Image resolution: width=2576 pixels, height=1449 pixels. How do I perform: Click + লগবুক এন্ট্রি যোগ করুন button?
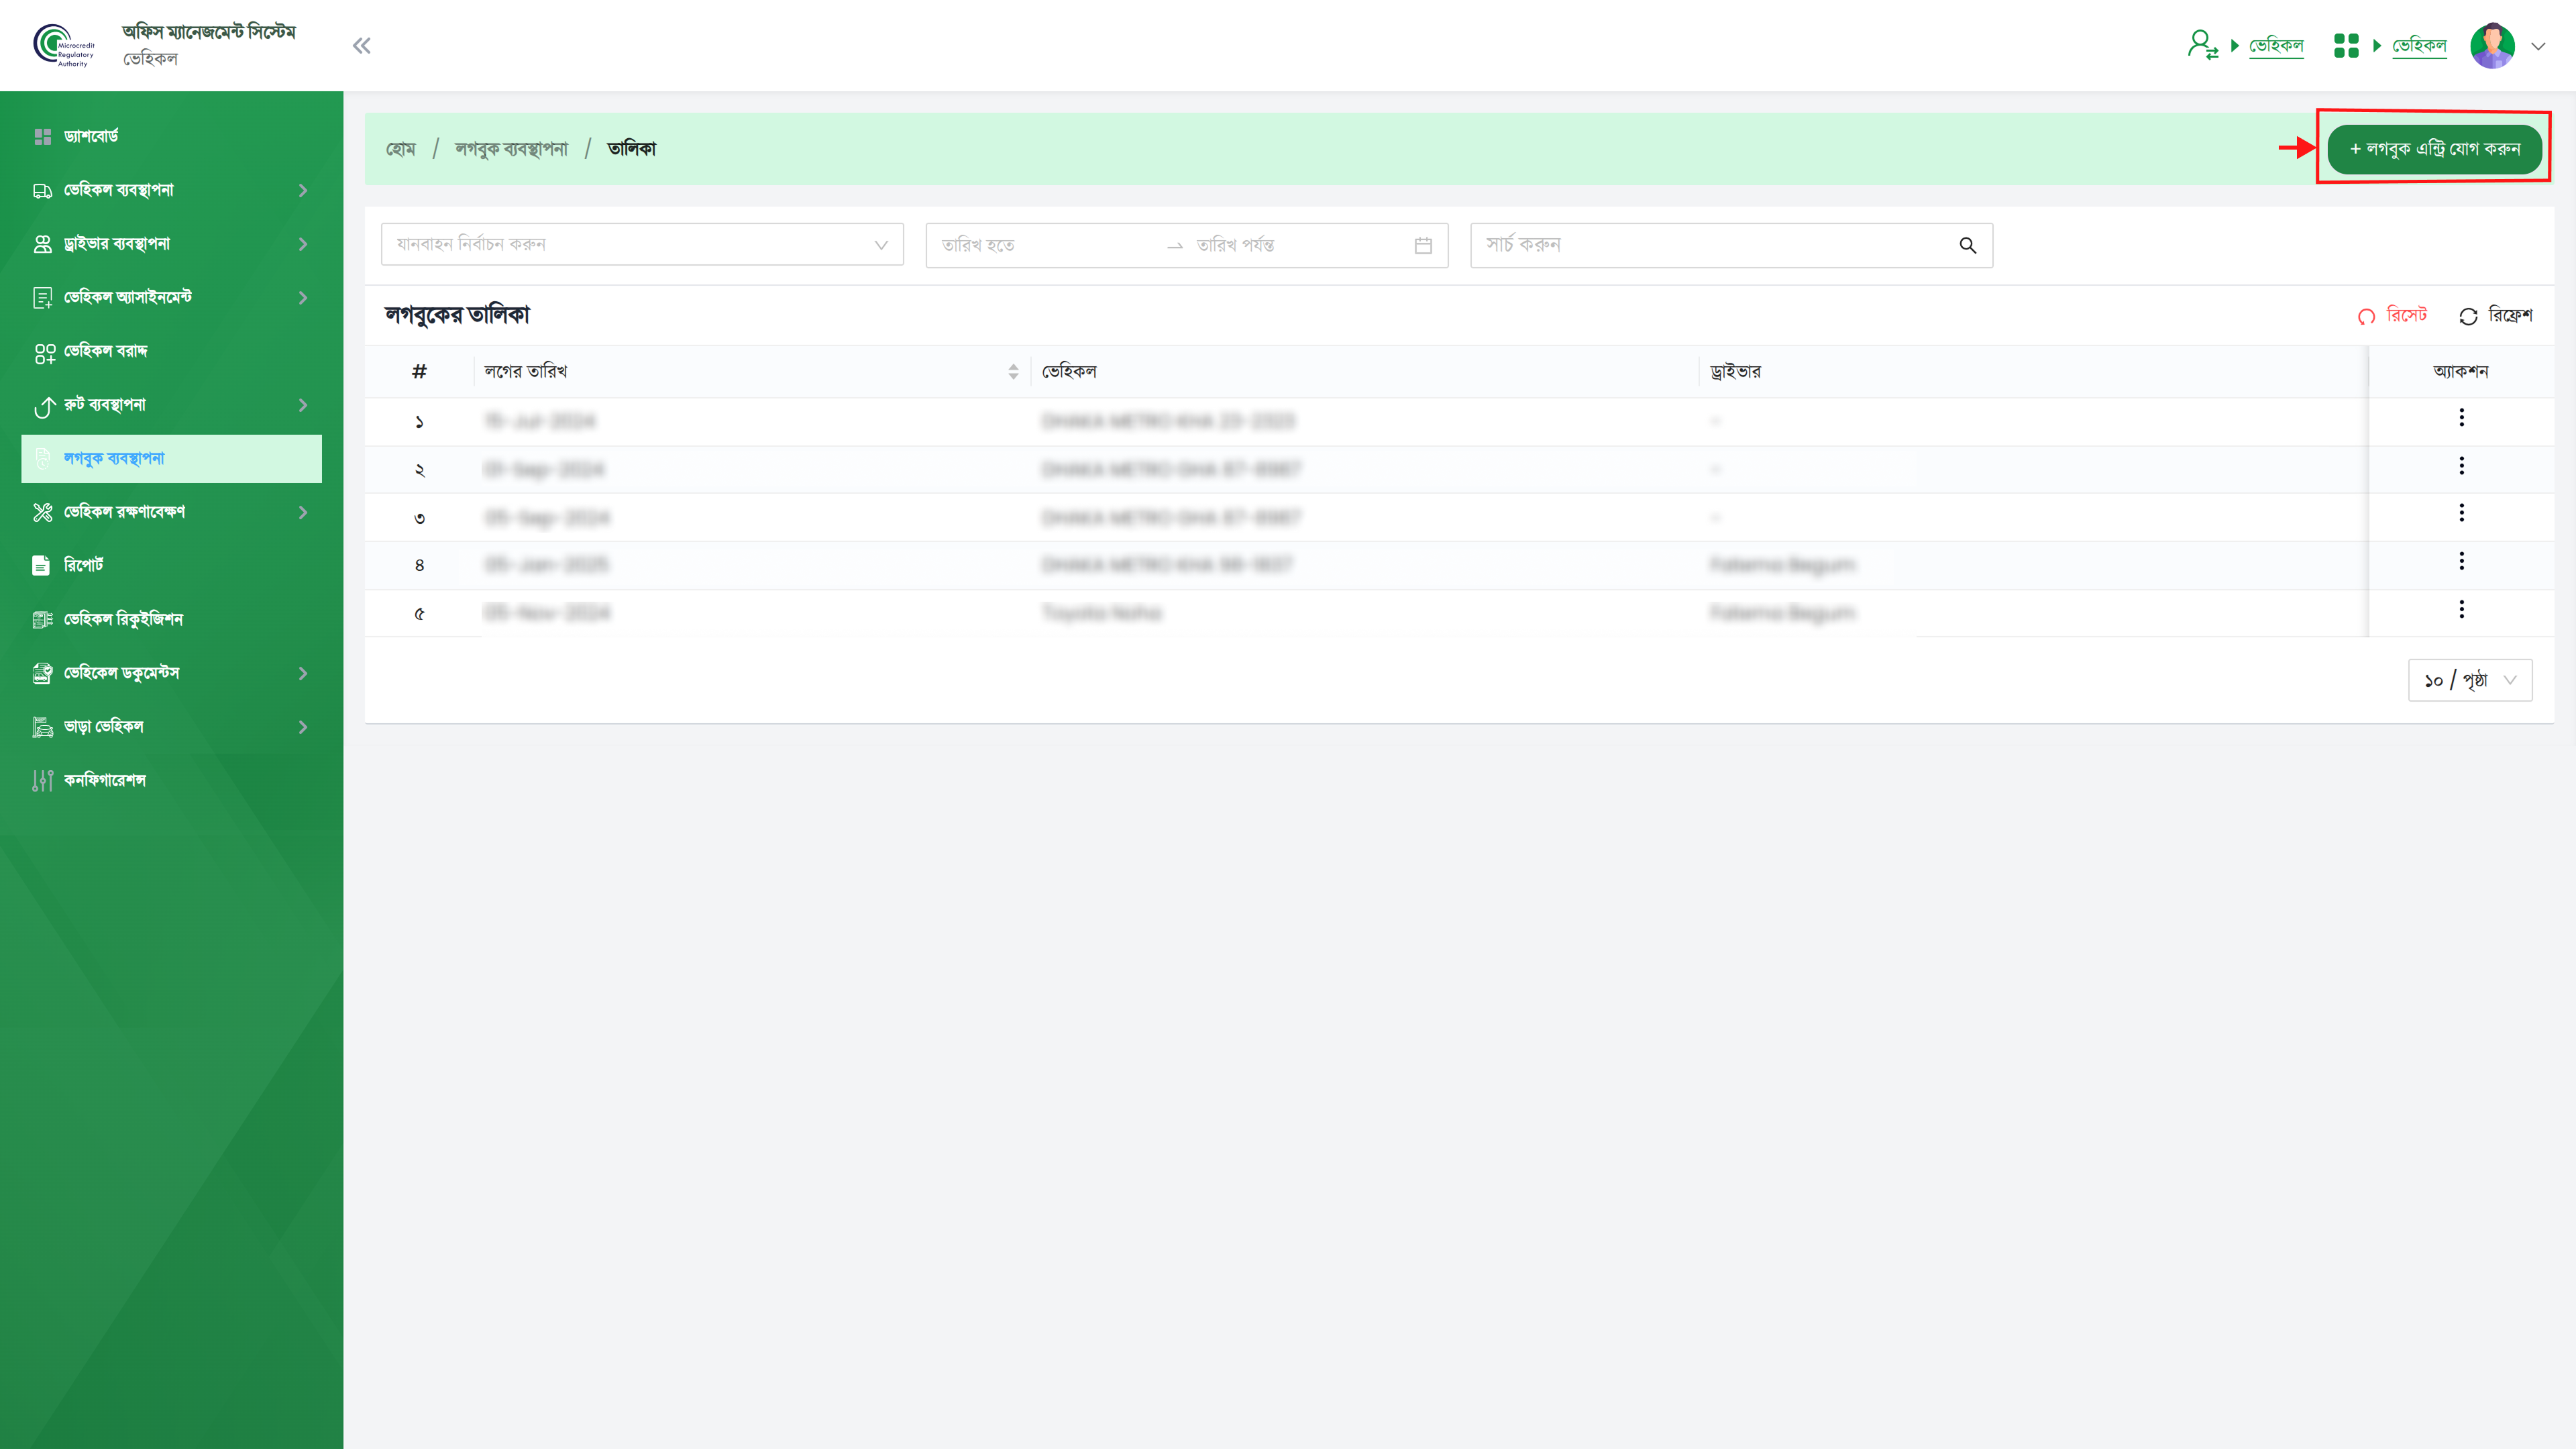click(x=2434, y=149)
